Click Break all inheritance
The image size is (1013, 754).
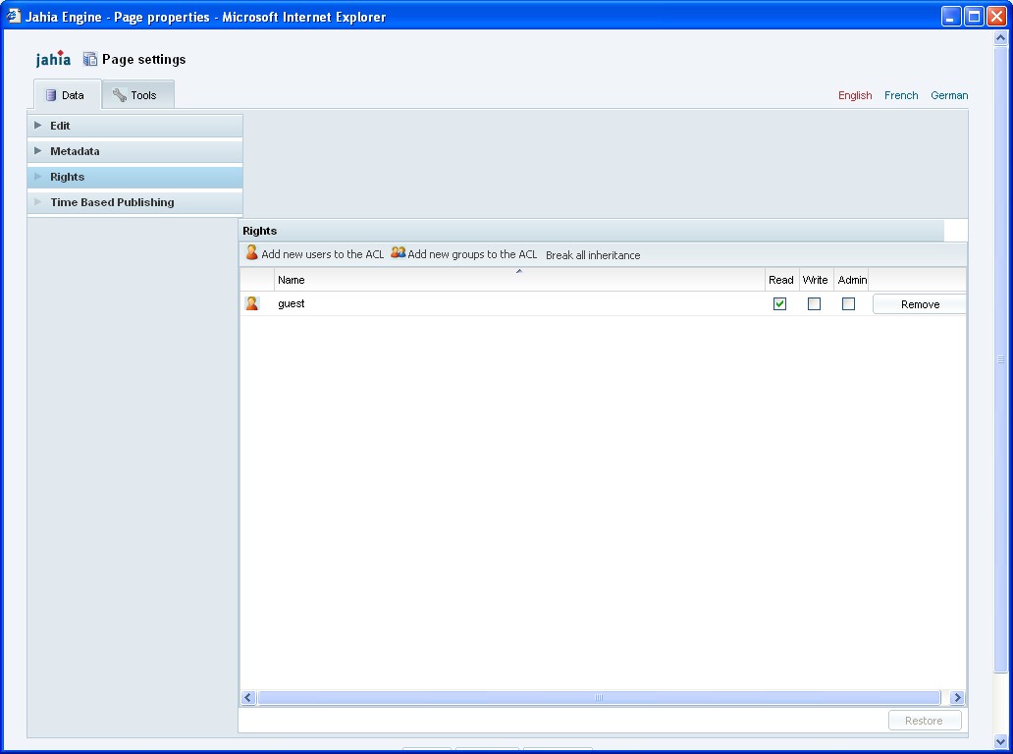point(593,255)
